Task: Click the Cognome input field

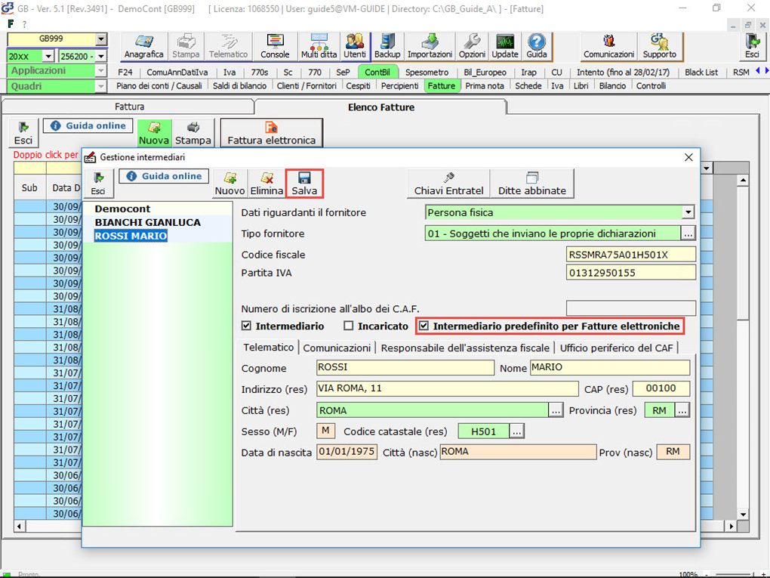Action: pyautogui.click(x=405, y=367)
